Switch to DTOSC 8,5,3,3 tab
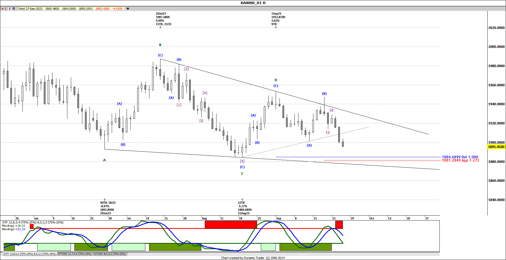The image size is (506, 260). pyautogui.click(x=110, y=254)
